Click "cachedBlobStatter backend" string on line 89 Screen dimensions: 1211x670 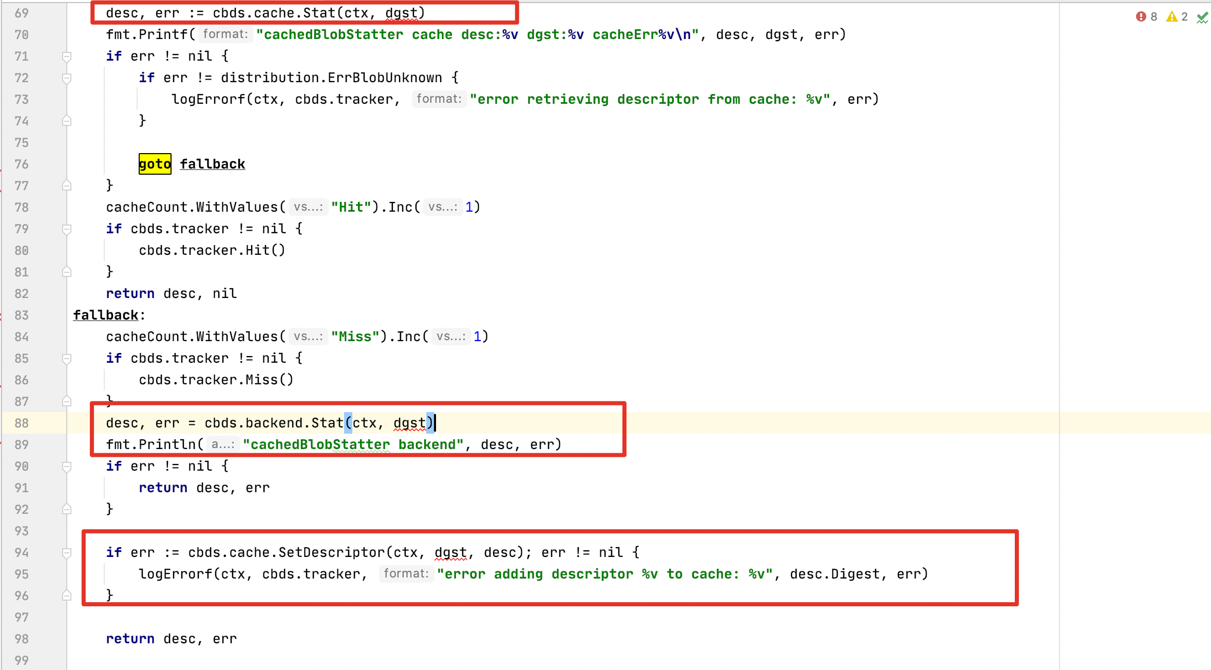point(353,444)
